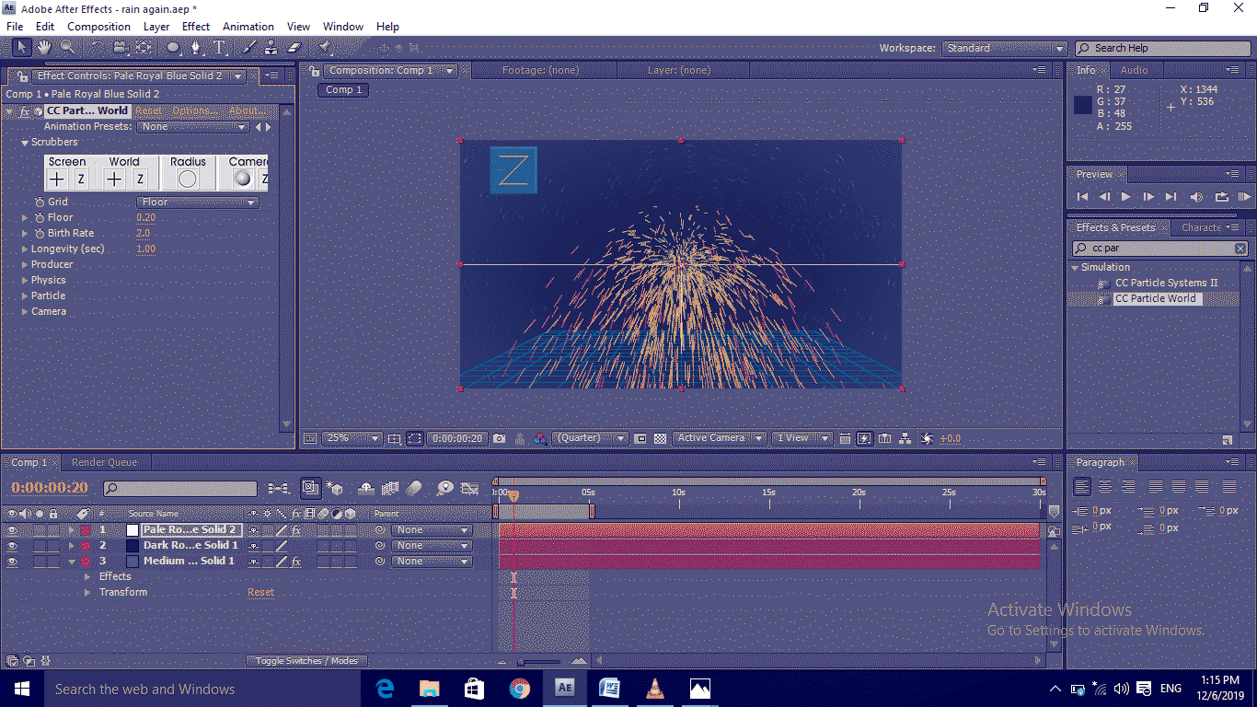This screenshot has height=707, width=1257.
Task: Select the Clone Stamp tool
Action: click(x=271, y=47)
